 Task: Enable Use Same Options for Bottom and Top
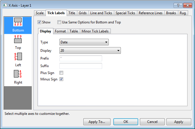(x=59, y=22)
